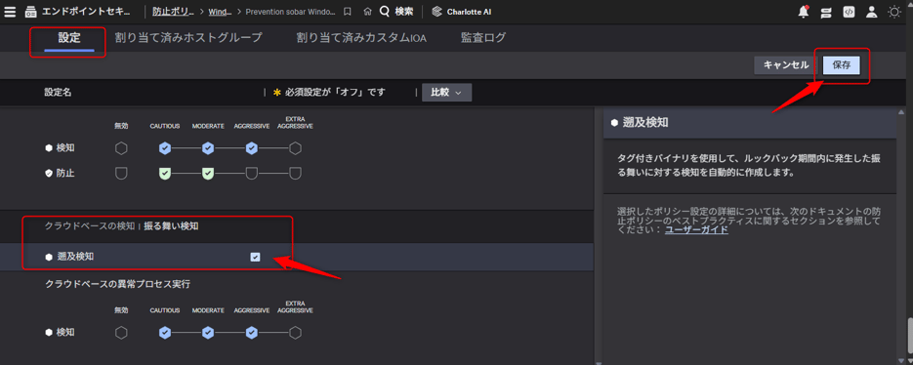Set 異常プロセス実行 検知 to MODERATE

[208, 333]
